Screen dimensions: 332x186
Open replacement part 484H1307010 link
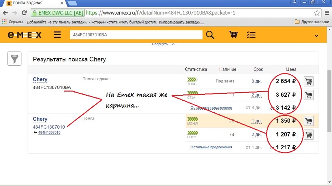[x=49, y=132]
